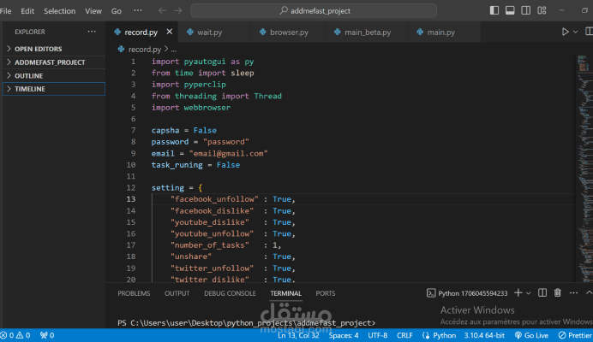Image resolution: width=593 pixels, height=342 pixels.
Task: Open run options dropdown next to play
Action: tap(576, 32)
